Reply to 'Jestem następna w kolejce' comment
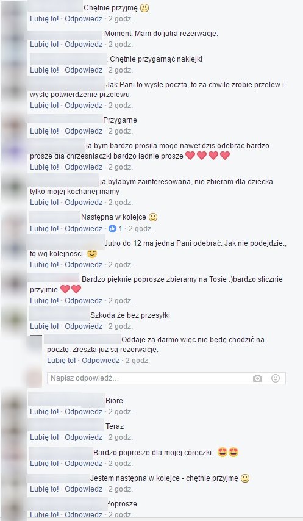Screen dimensions: 303x521 84,489
